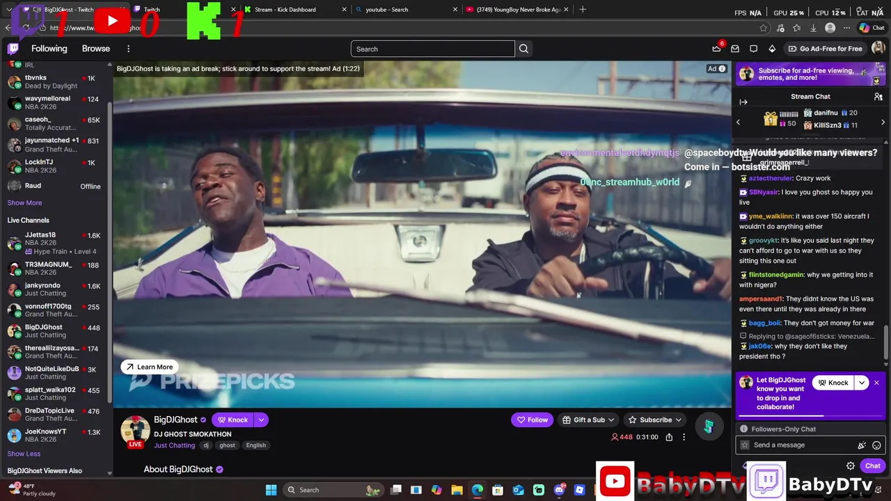The width and height of the screenshot is (891, 501).
Task: Open the Twitch home logo
Action: pos(13,49)
